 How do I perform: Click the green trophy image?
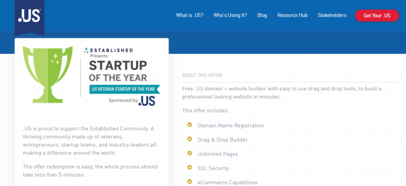48,75
